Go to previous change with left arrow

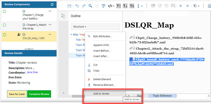click(181, 6)
